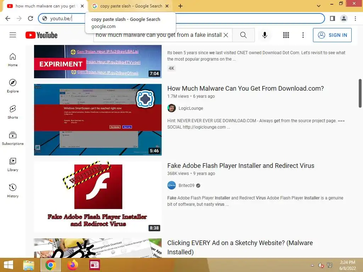Open EXPIRIMENT 7:04 video thumbnail
Viewport: 363px width, 272px height.
tap(98, 62)
